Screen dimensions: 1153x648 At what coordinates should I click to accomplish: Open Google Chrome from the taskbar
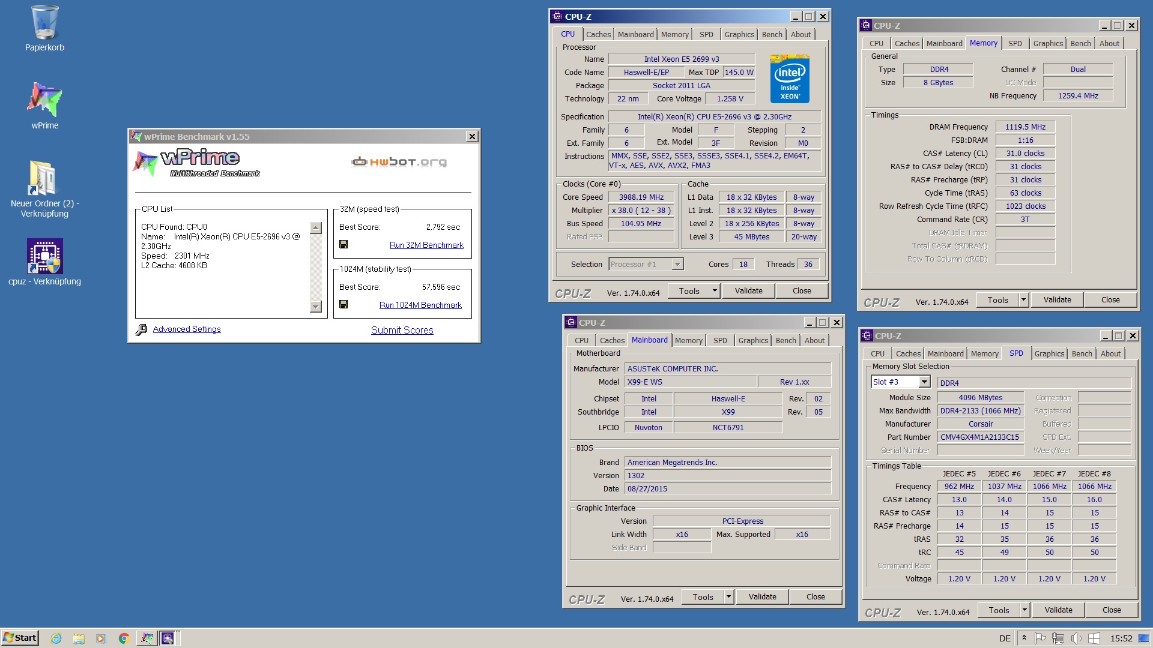coord(124,638)
